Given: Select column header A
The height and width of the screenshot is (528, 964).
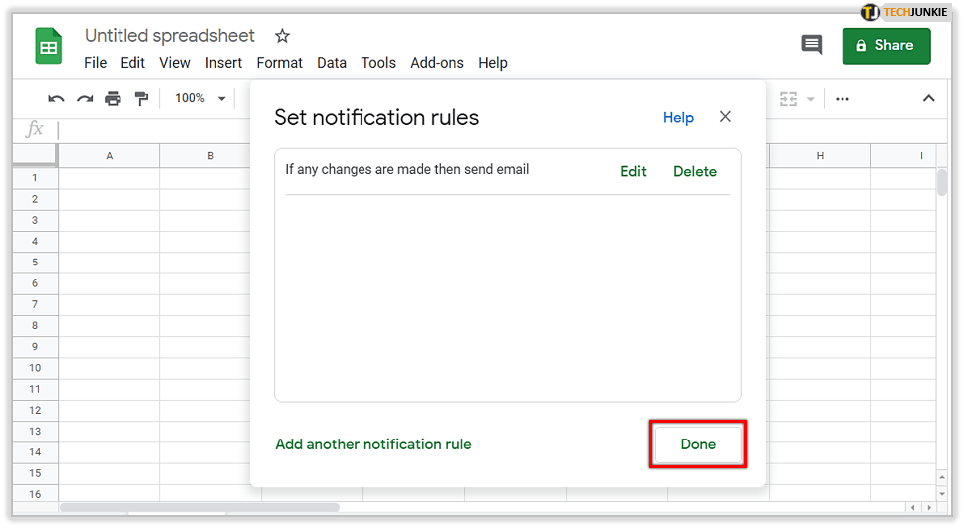Looking at the screenshot, I should [109, 156].
